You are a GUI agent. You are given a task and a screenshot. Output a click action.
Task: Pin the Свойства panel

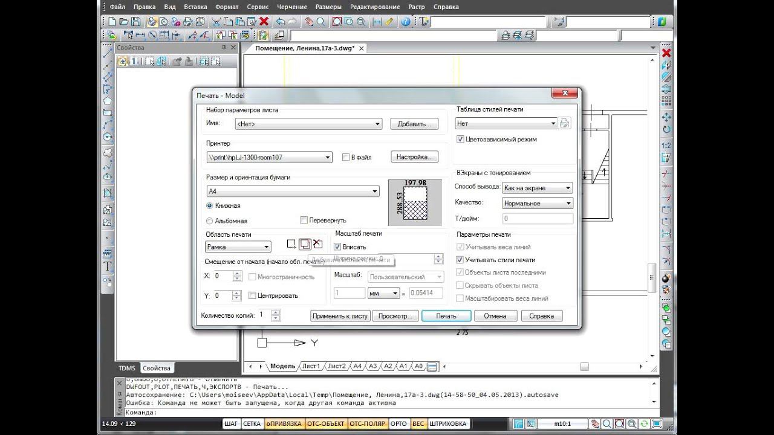(224, 47)
